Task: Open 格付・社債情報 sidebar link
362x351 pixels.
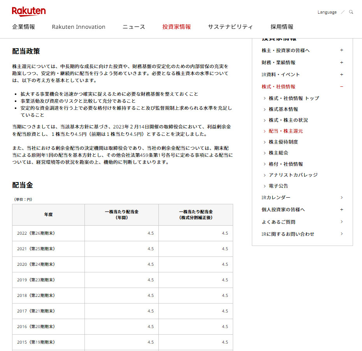Action: 286,164
